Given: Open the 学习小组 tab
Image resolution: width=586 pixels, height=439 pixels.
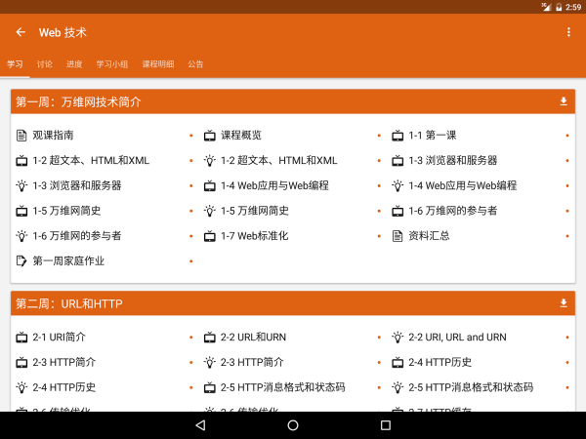Looking at the screenshot, I should tap(111, 64).
